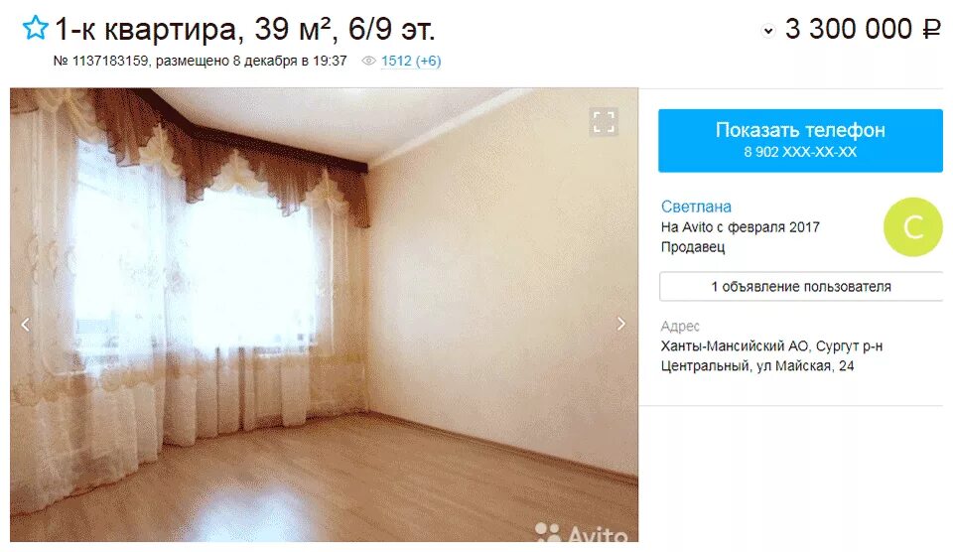Click listing number № 1137183159 text

[x=101, y=61]
